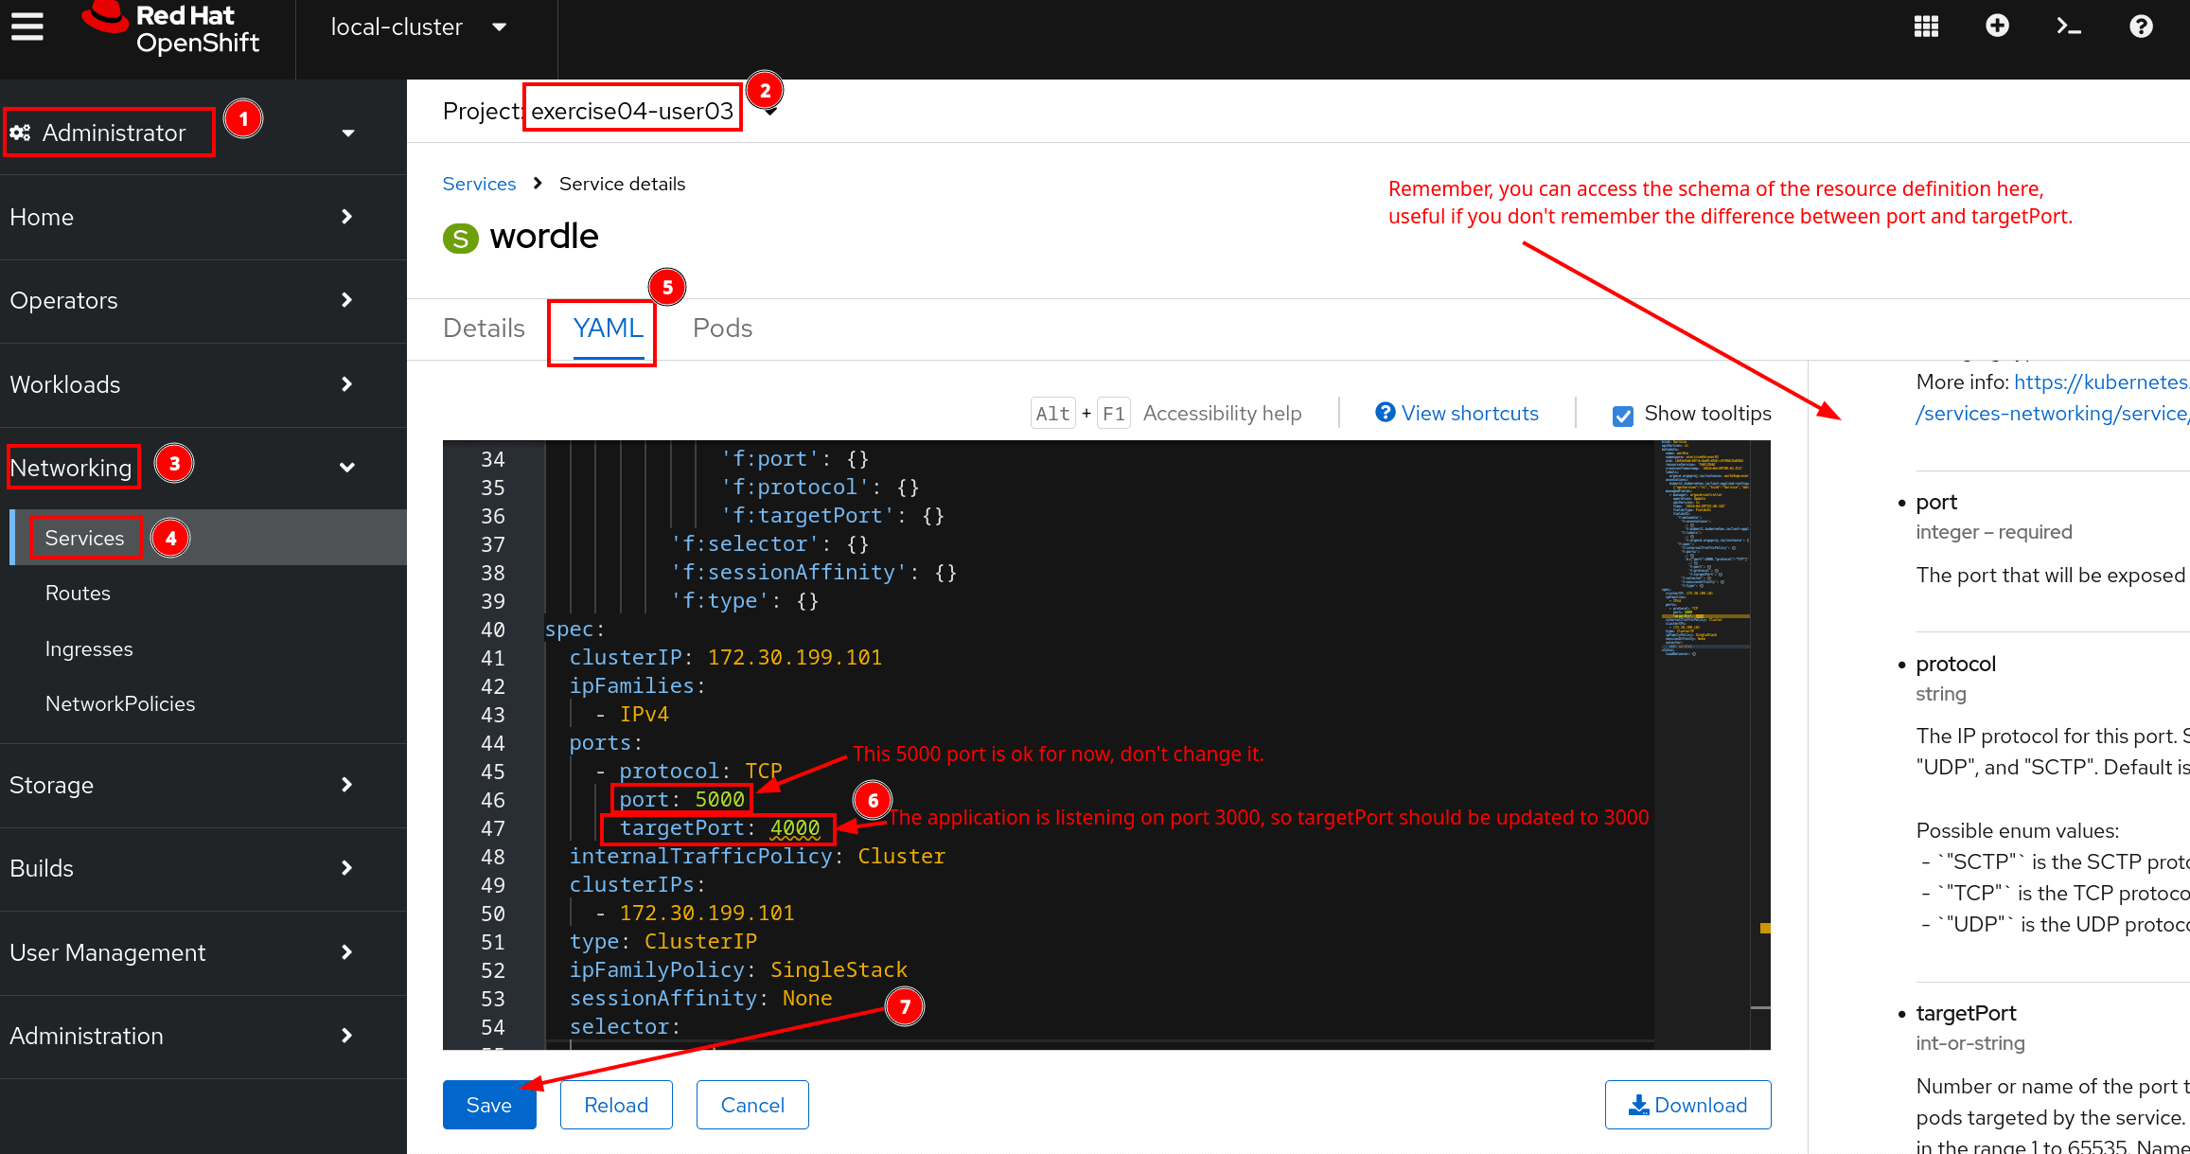The image size is (2190, 1154).
Task: Click the View shortcuts question icon
Action: click(x=1386, y=413)
